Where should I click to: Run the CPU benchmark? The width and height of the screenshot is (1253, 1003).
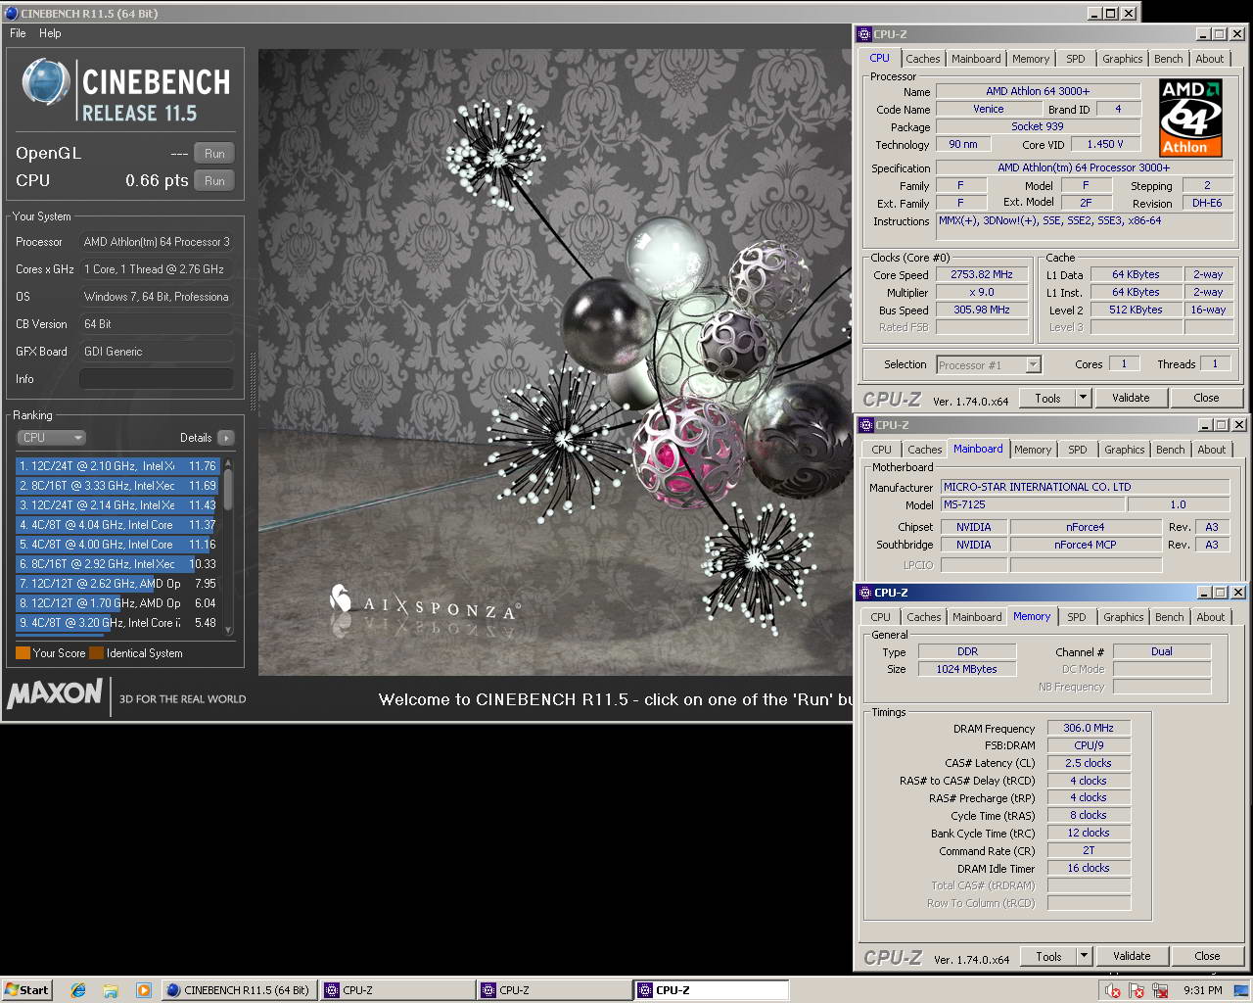(x=214, y=181)
